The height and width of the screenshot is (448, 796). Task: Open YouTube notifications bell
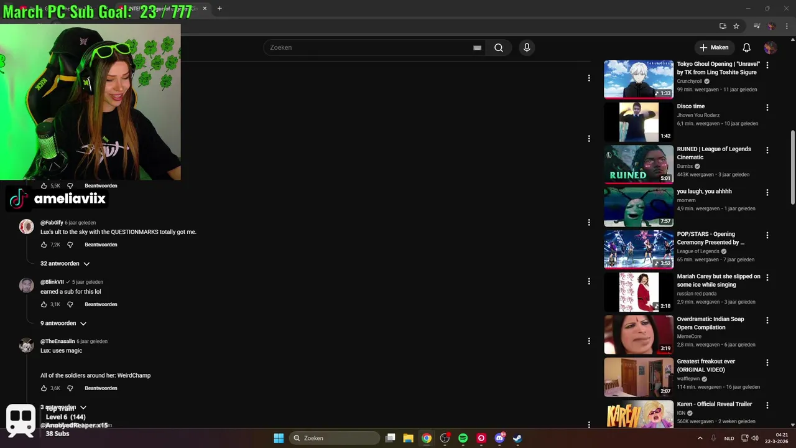coord(747,48)
